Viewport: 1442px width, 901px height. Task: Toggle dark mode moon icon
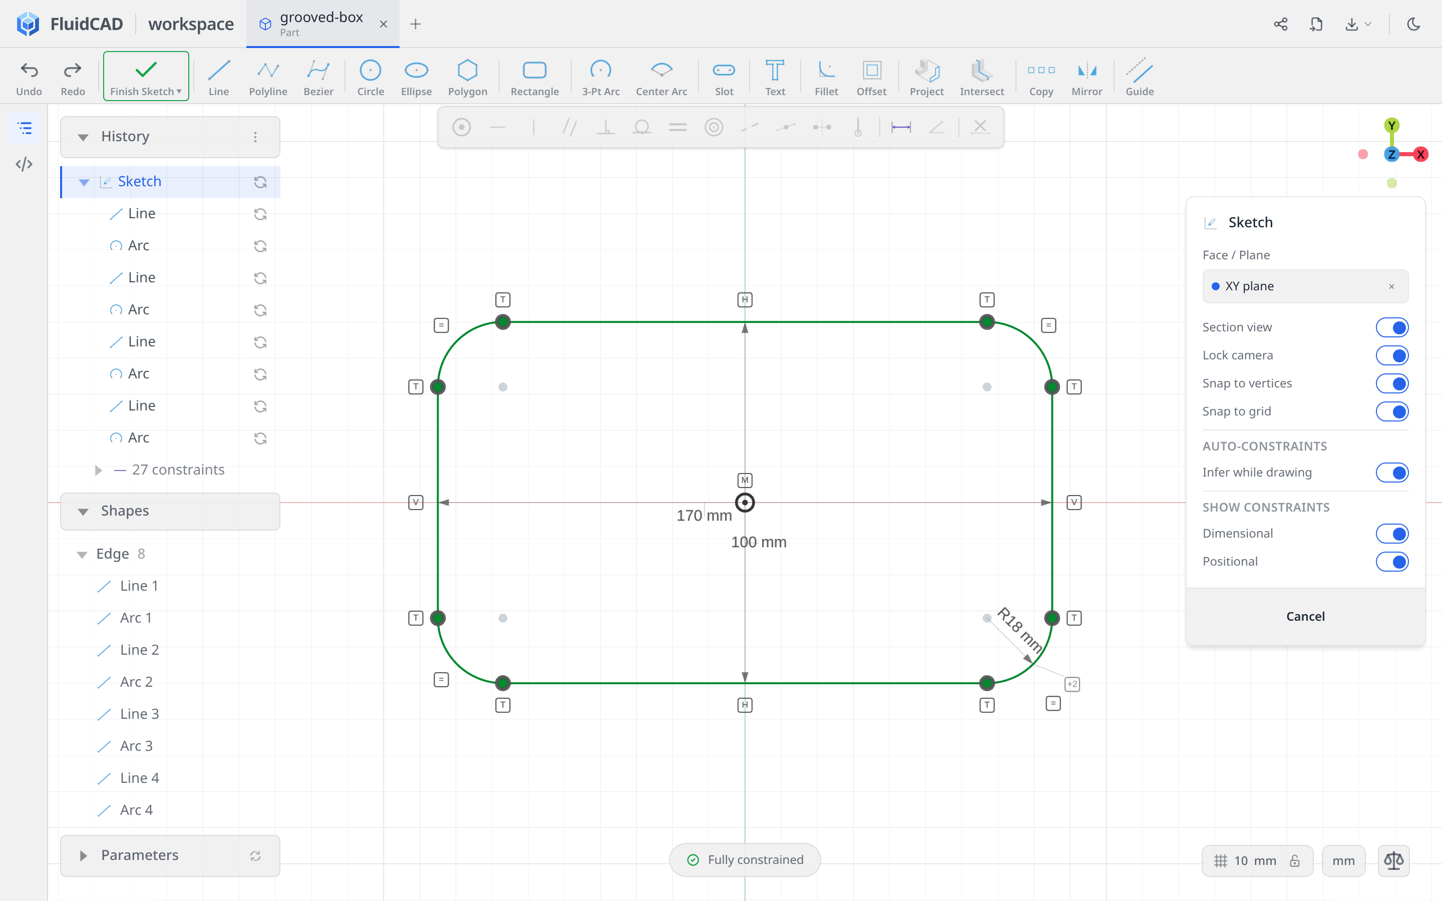click(x=1413, y=24)
